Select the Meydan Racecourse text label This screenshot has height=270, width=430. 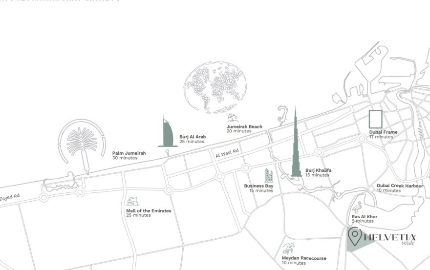303,258
